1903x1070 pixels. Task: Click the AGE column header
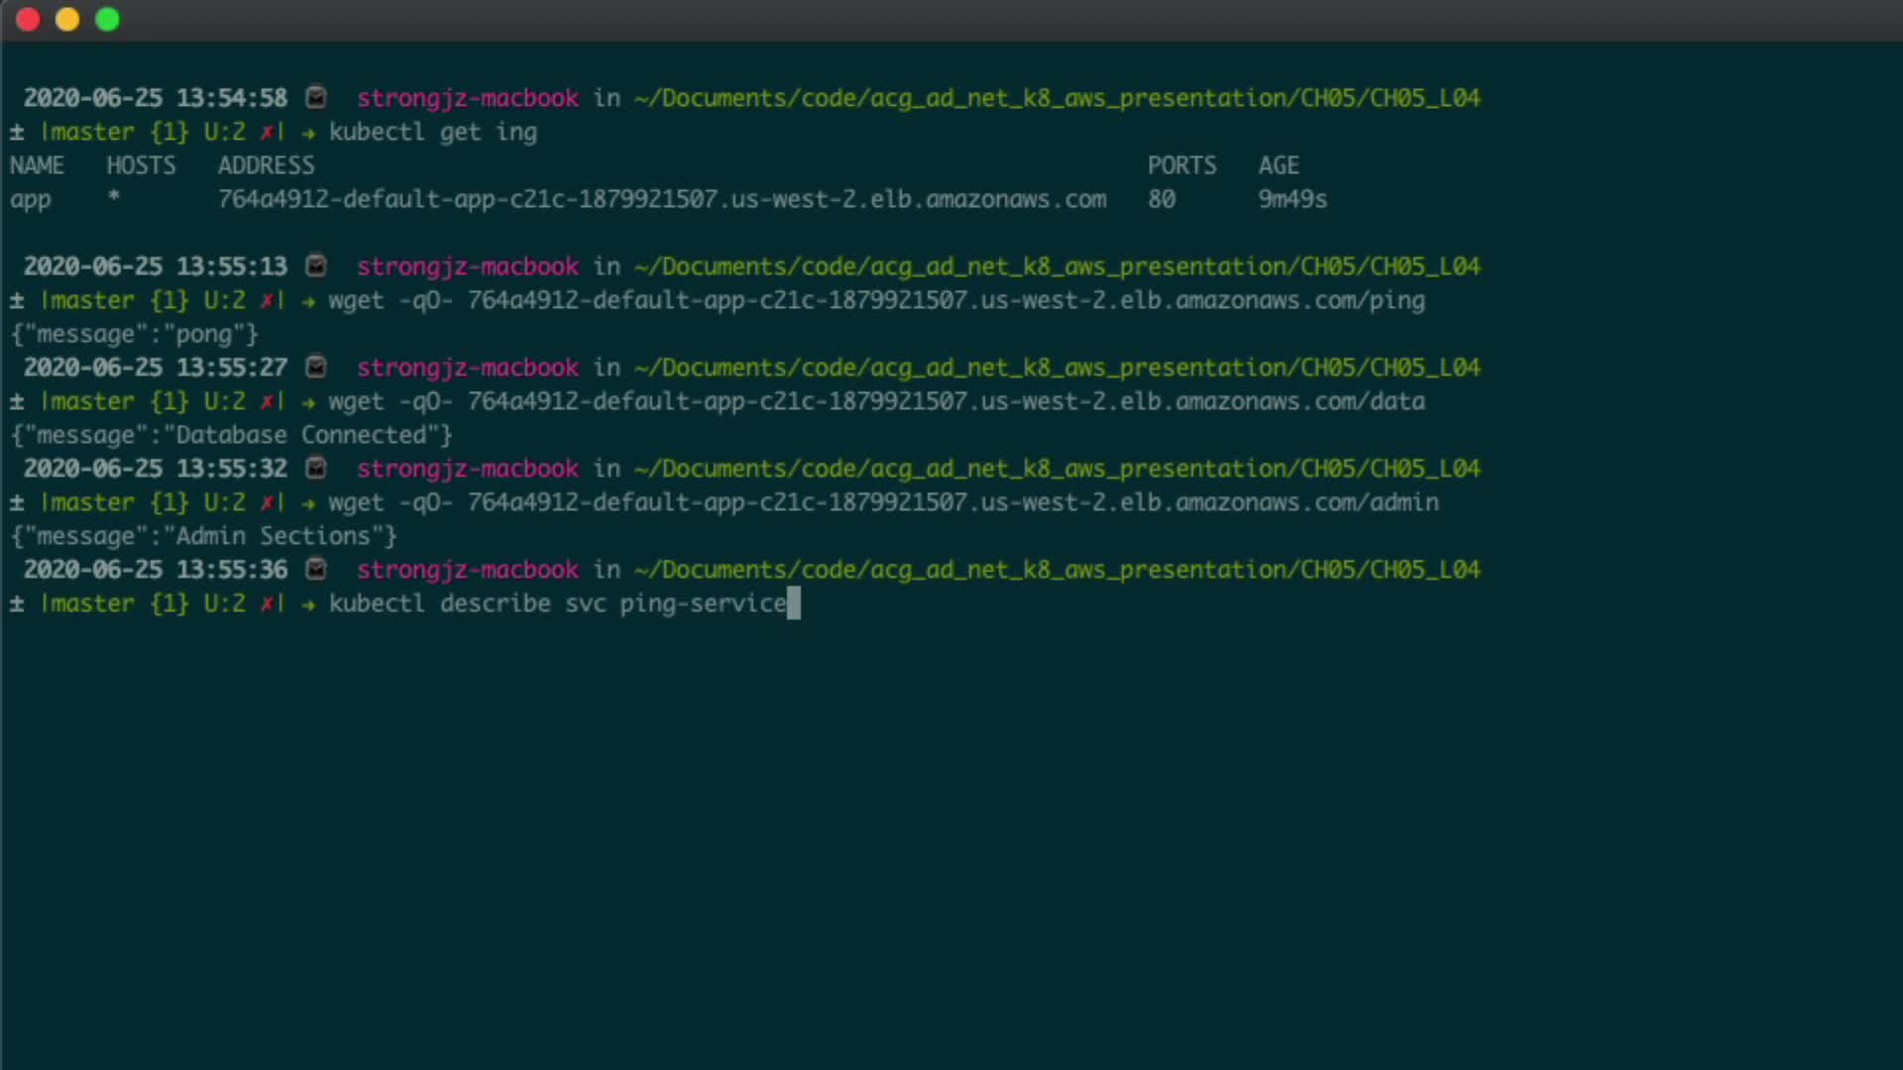[x=1279, y=165]
